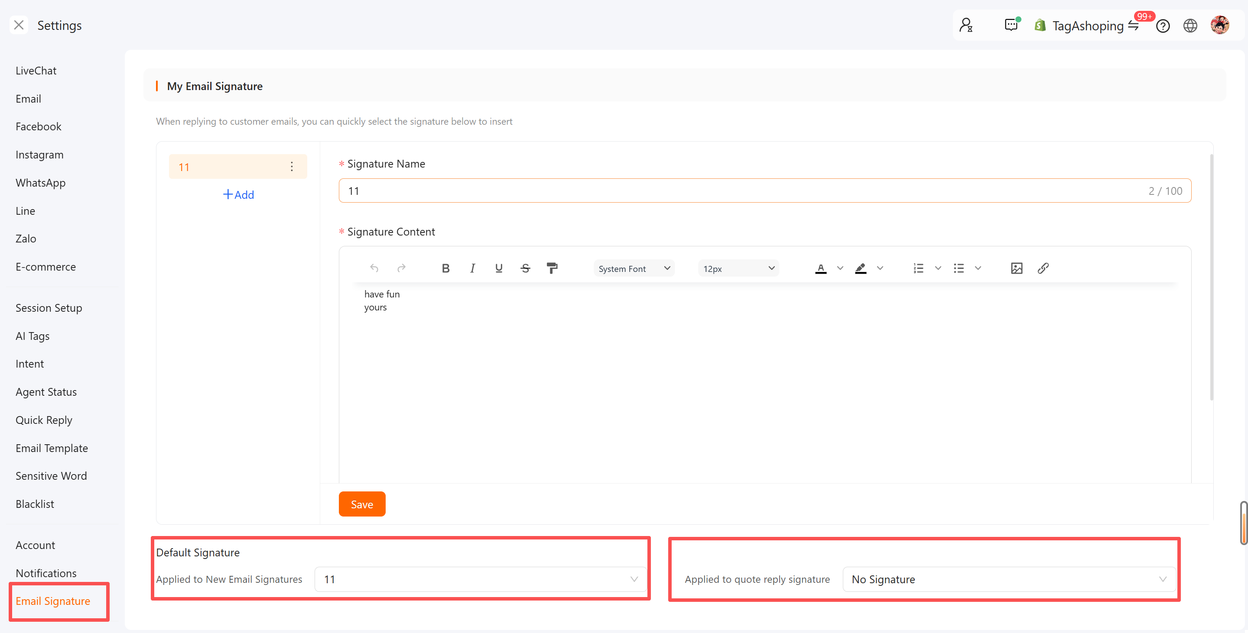Screen dimensions: 1248x633
Task: Open AI Tags settings
Action: [x=32, y=336]
